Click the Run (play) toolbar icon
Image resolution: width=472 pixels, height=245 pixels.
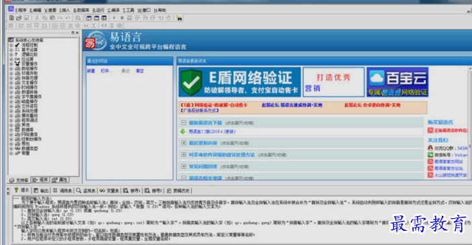pyautogui.click(x=114, y=18)
